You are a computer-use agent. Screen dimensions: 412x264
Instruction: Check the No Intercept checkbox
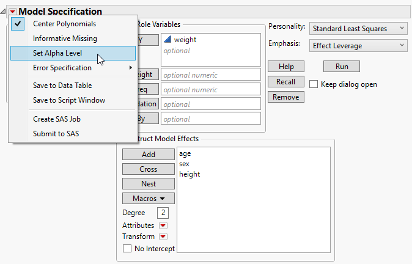pos(127,249)
